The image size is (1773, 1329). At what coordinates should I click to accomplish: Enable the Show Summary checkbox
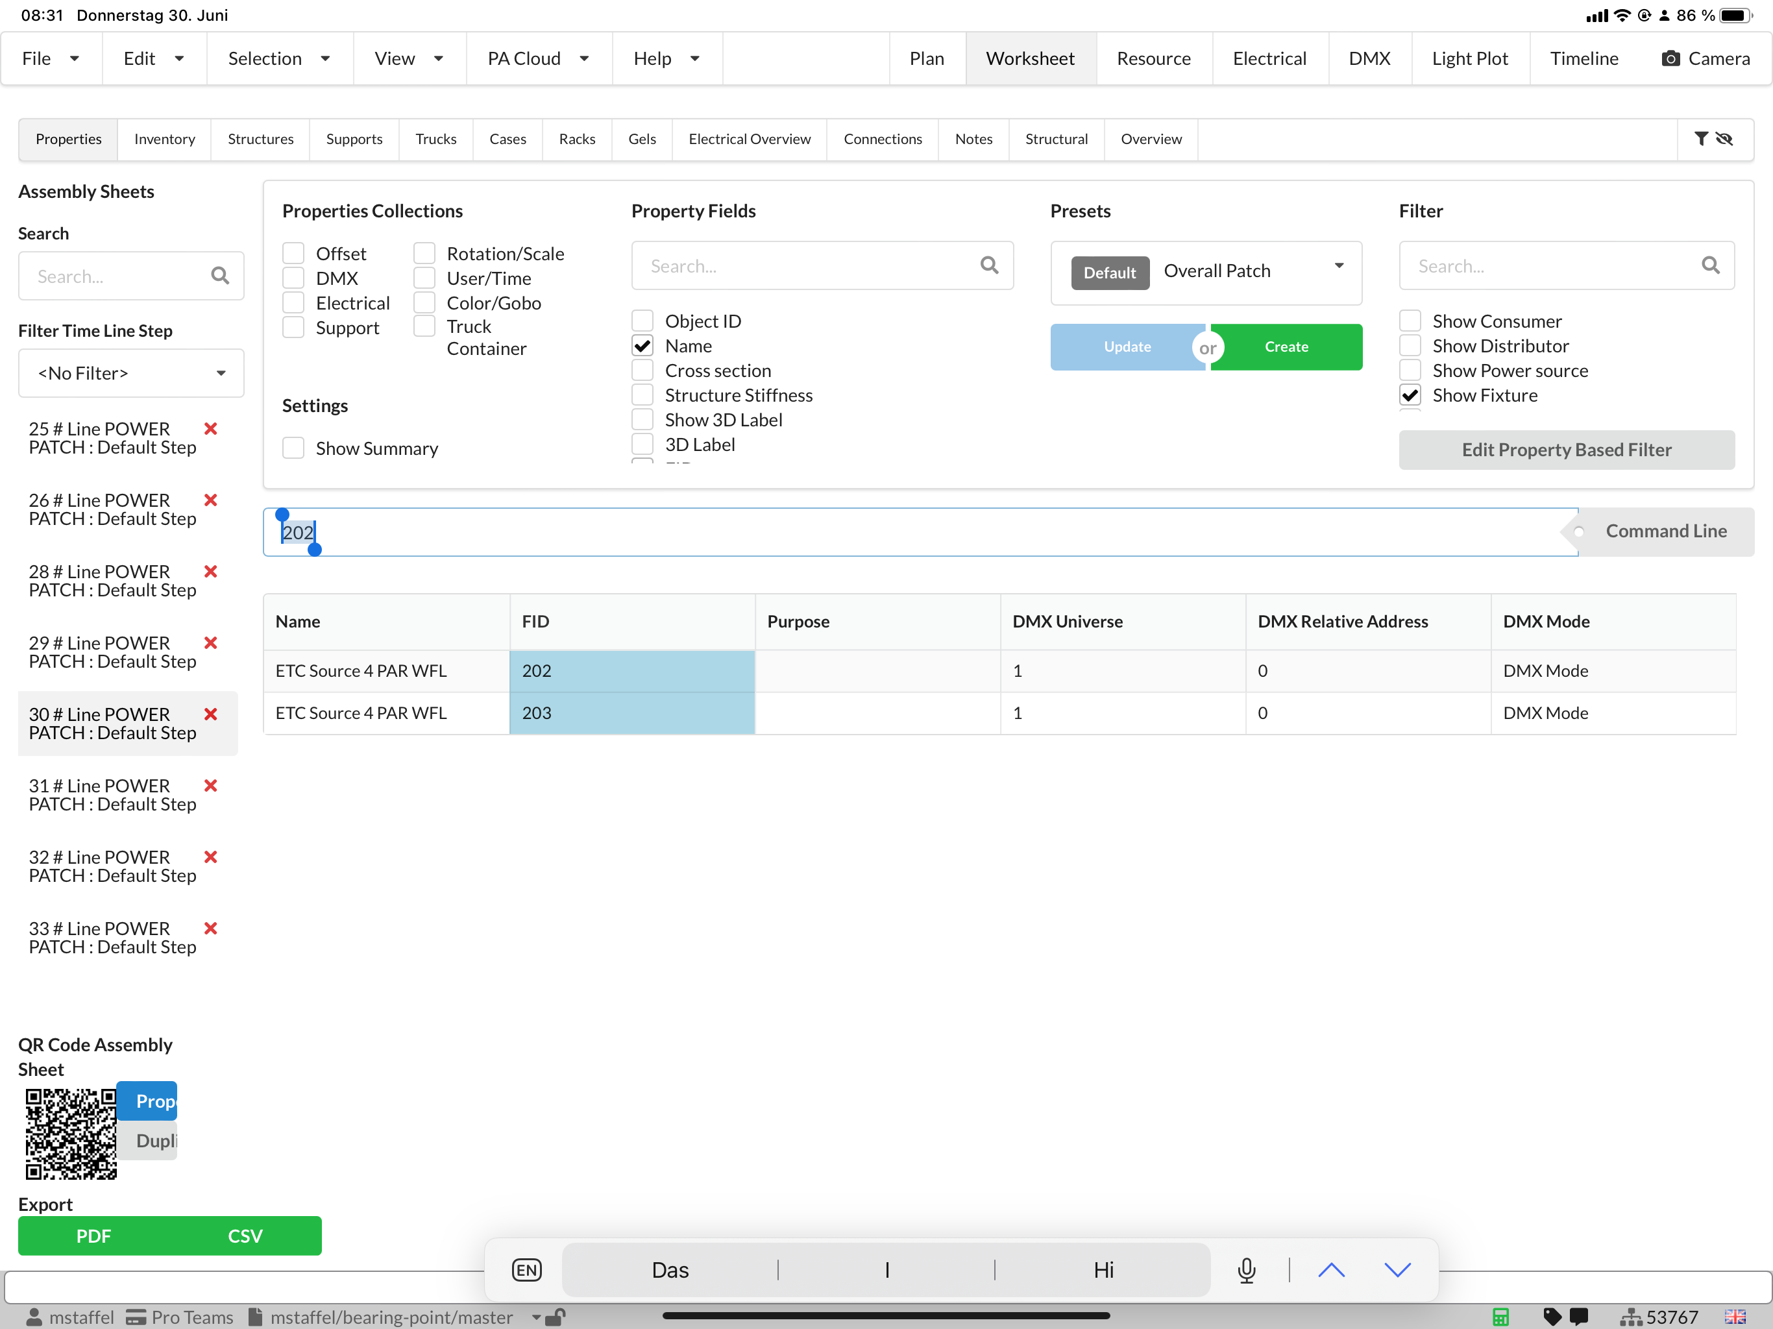pyautogui.click(x=293, y=448)
